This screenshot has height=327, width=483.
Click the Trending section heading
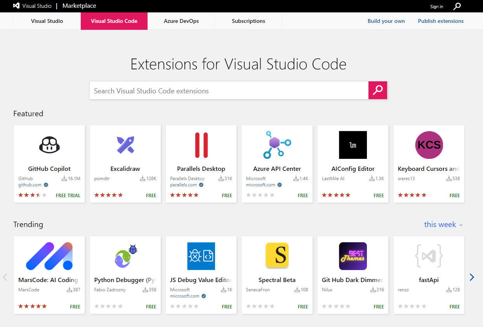[28, 224]
